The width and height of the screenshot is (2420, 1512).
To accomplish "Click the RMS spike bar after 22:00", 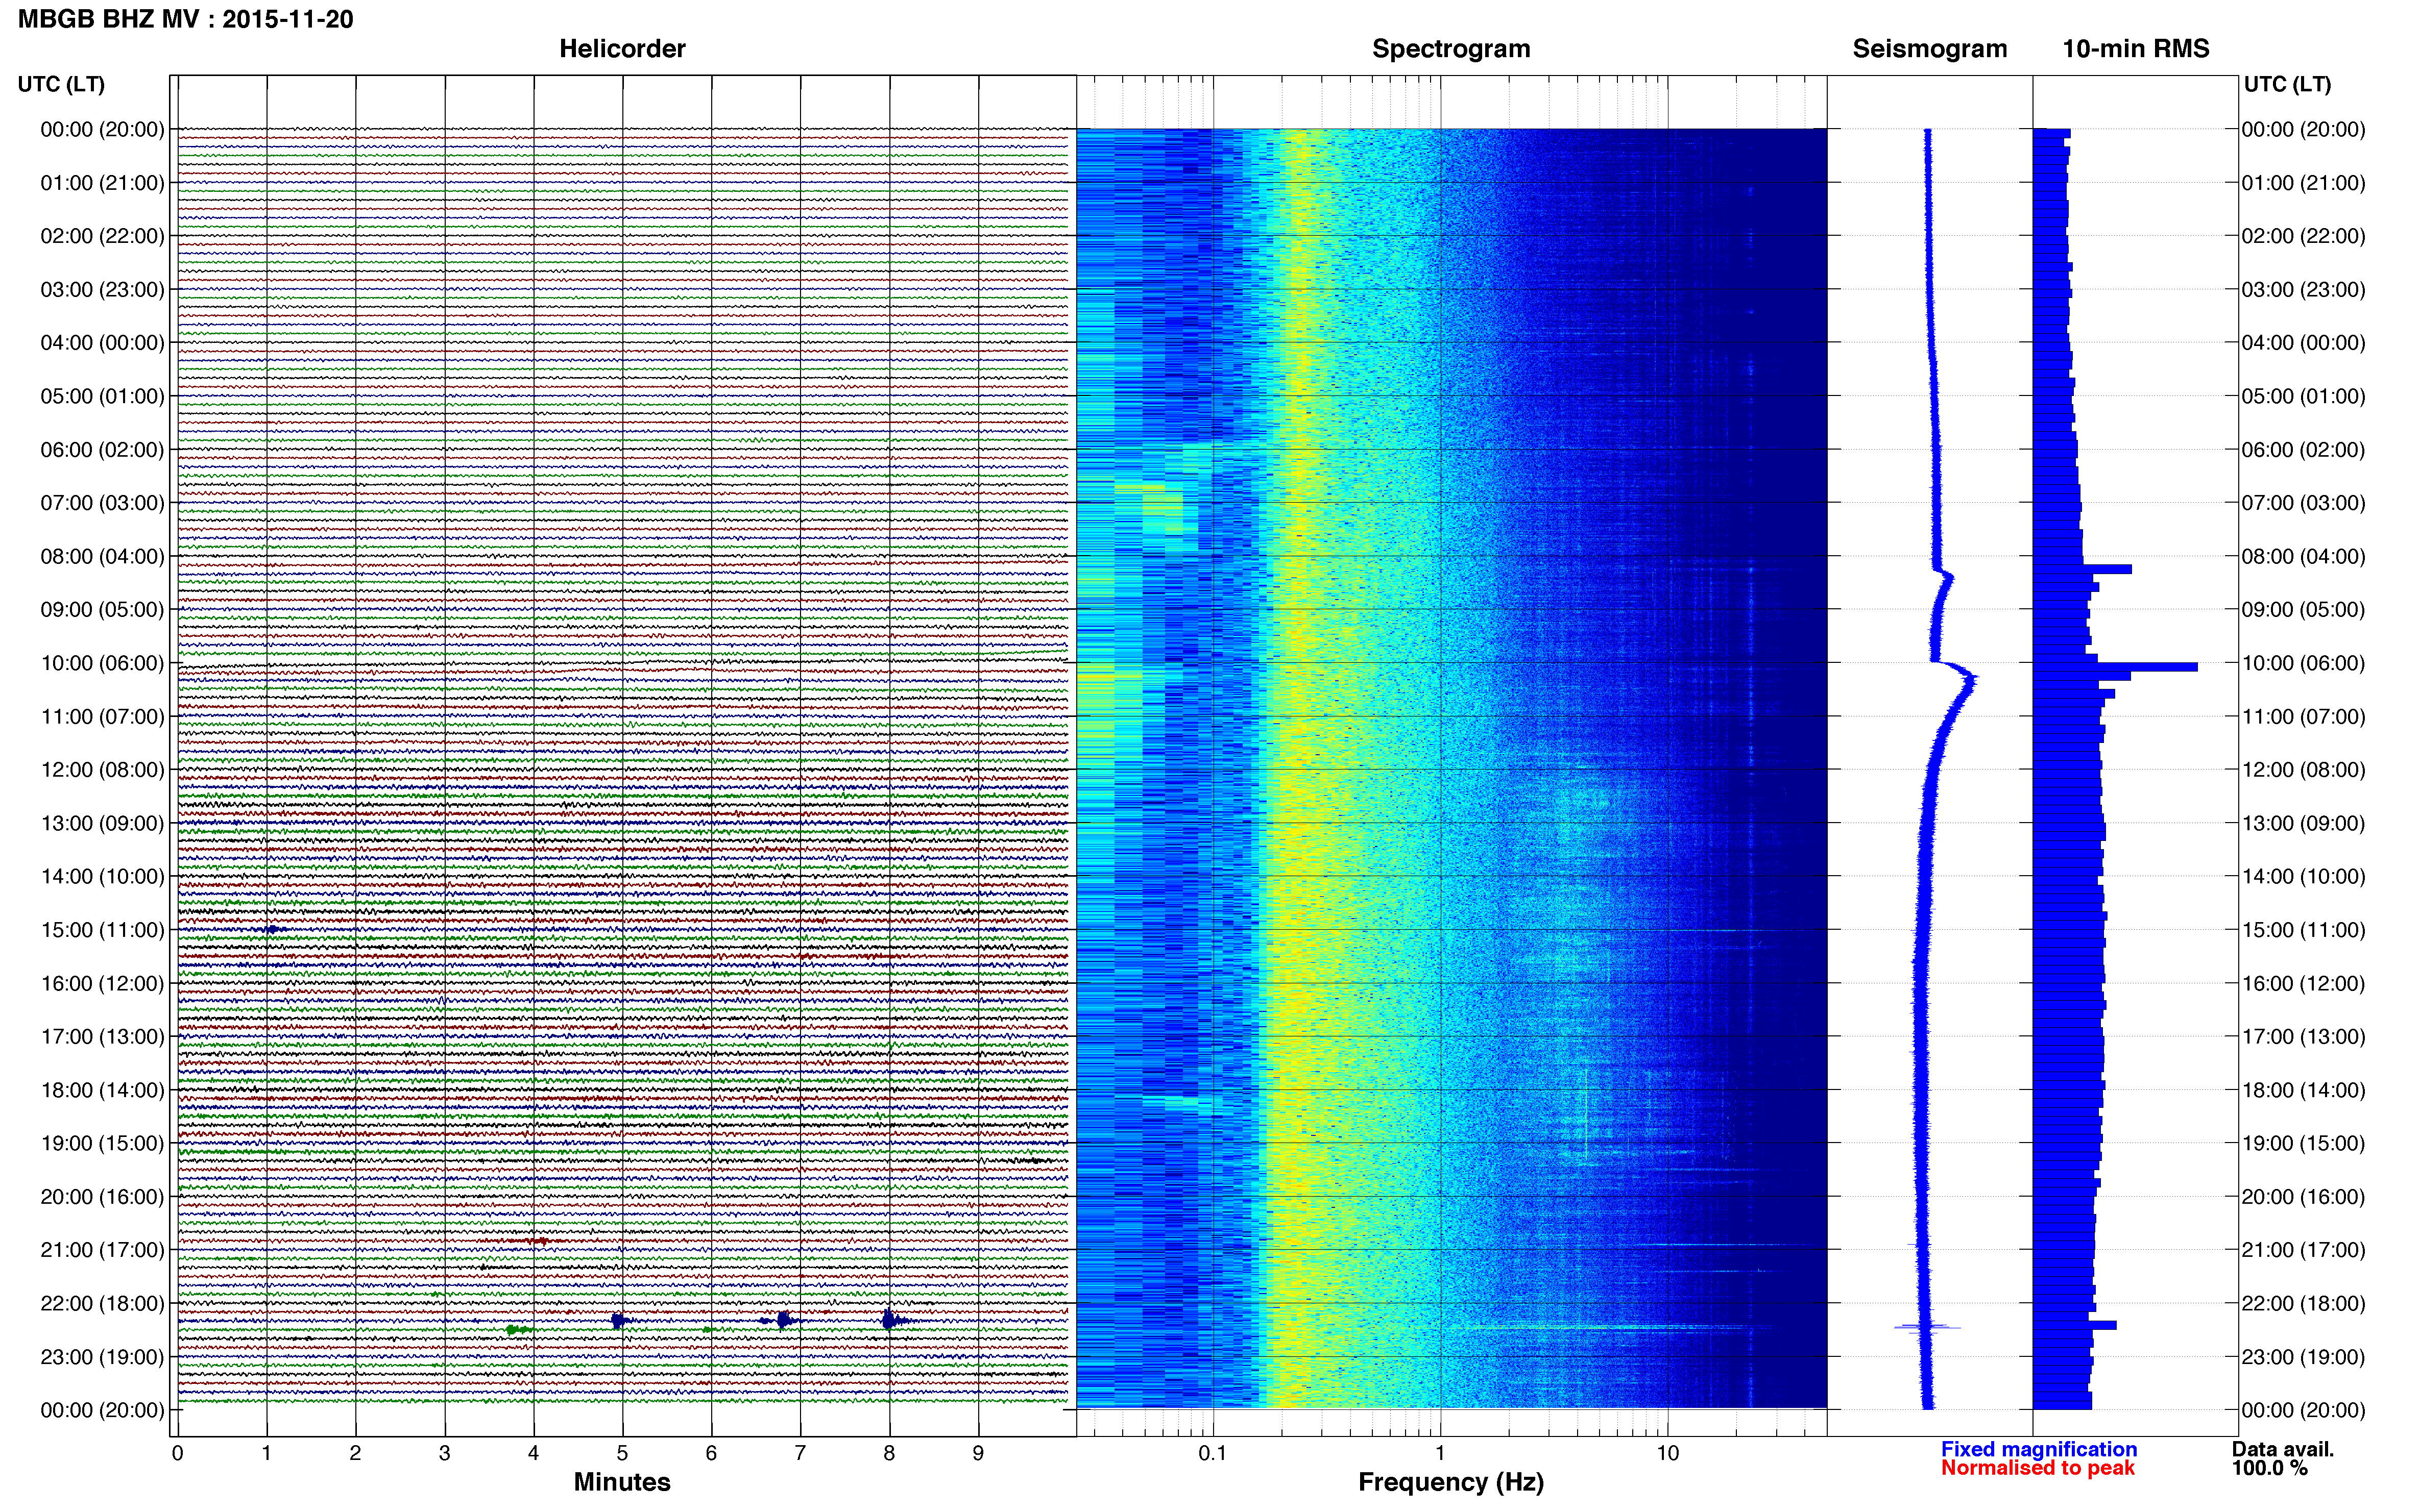I will 2075,1325.
